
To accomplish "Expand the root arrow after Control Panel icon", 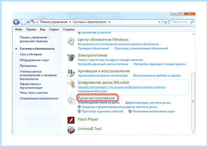I will click(x=37, y=22).
